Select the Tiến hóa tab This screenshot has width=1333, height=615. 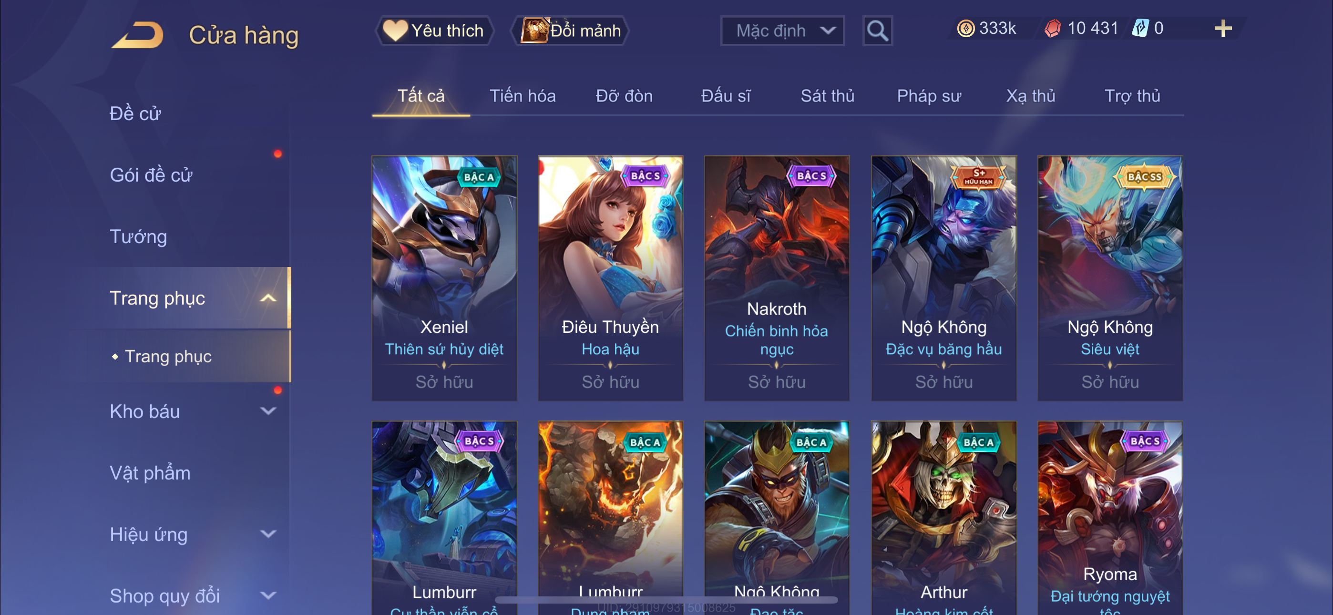523,96
